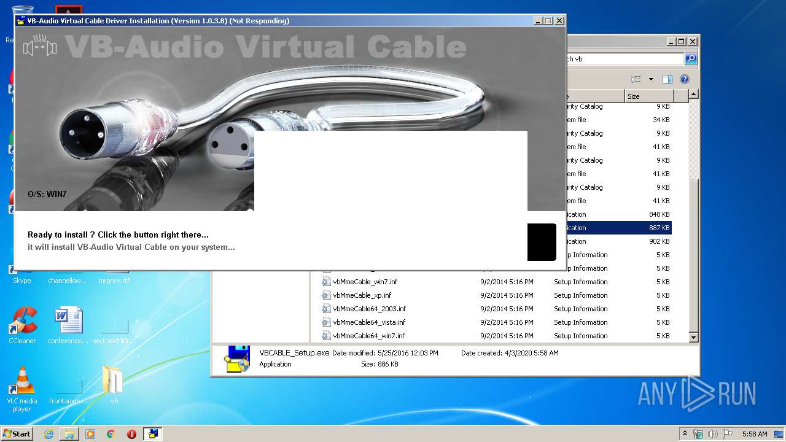Open the clock showing 5:58 AM
The height and width of the screenshot is (442, 786).
755,434
